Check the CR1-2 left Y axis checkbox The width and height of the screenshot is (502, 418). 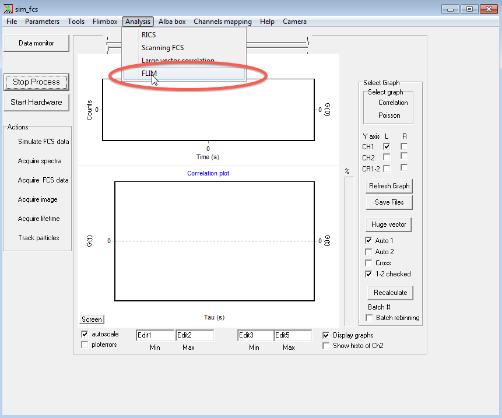pyautogui.click(x=387, y=168)
